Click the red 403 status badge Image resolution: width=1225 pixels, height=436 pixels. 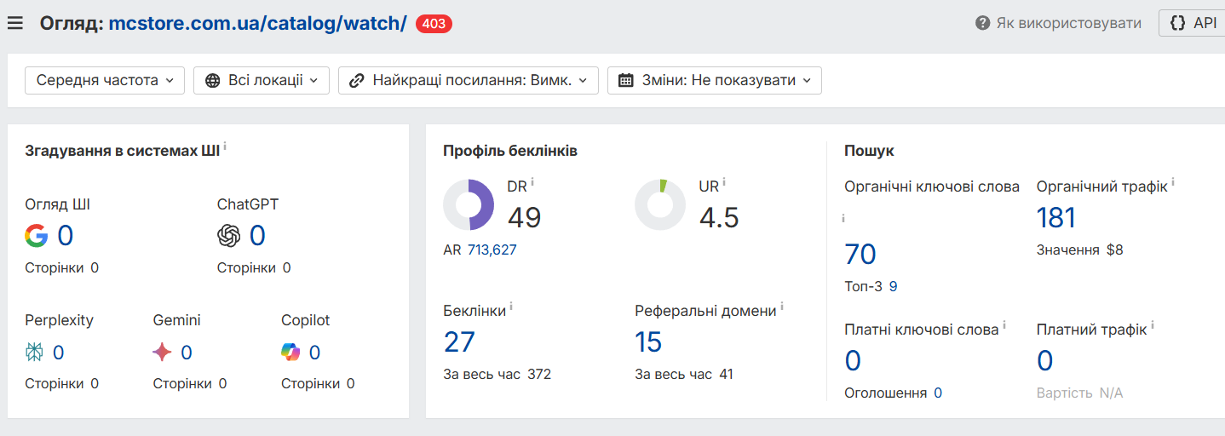434,24
